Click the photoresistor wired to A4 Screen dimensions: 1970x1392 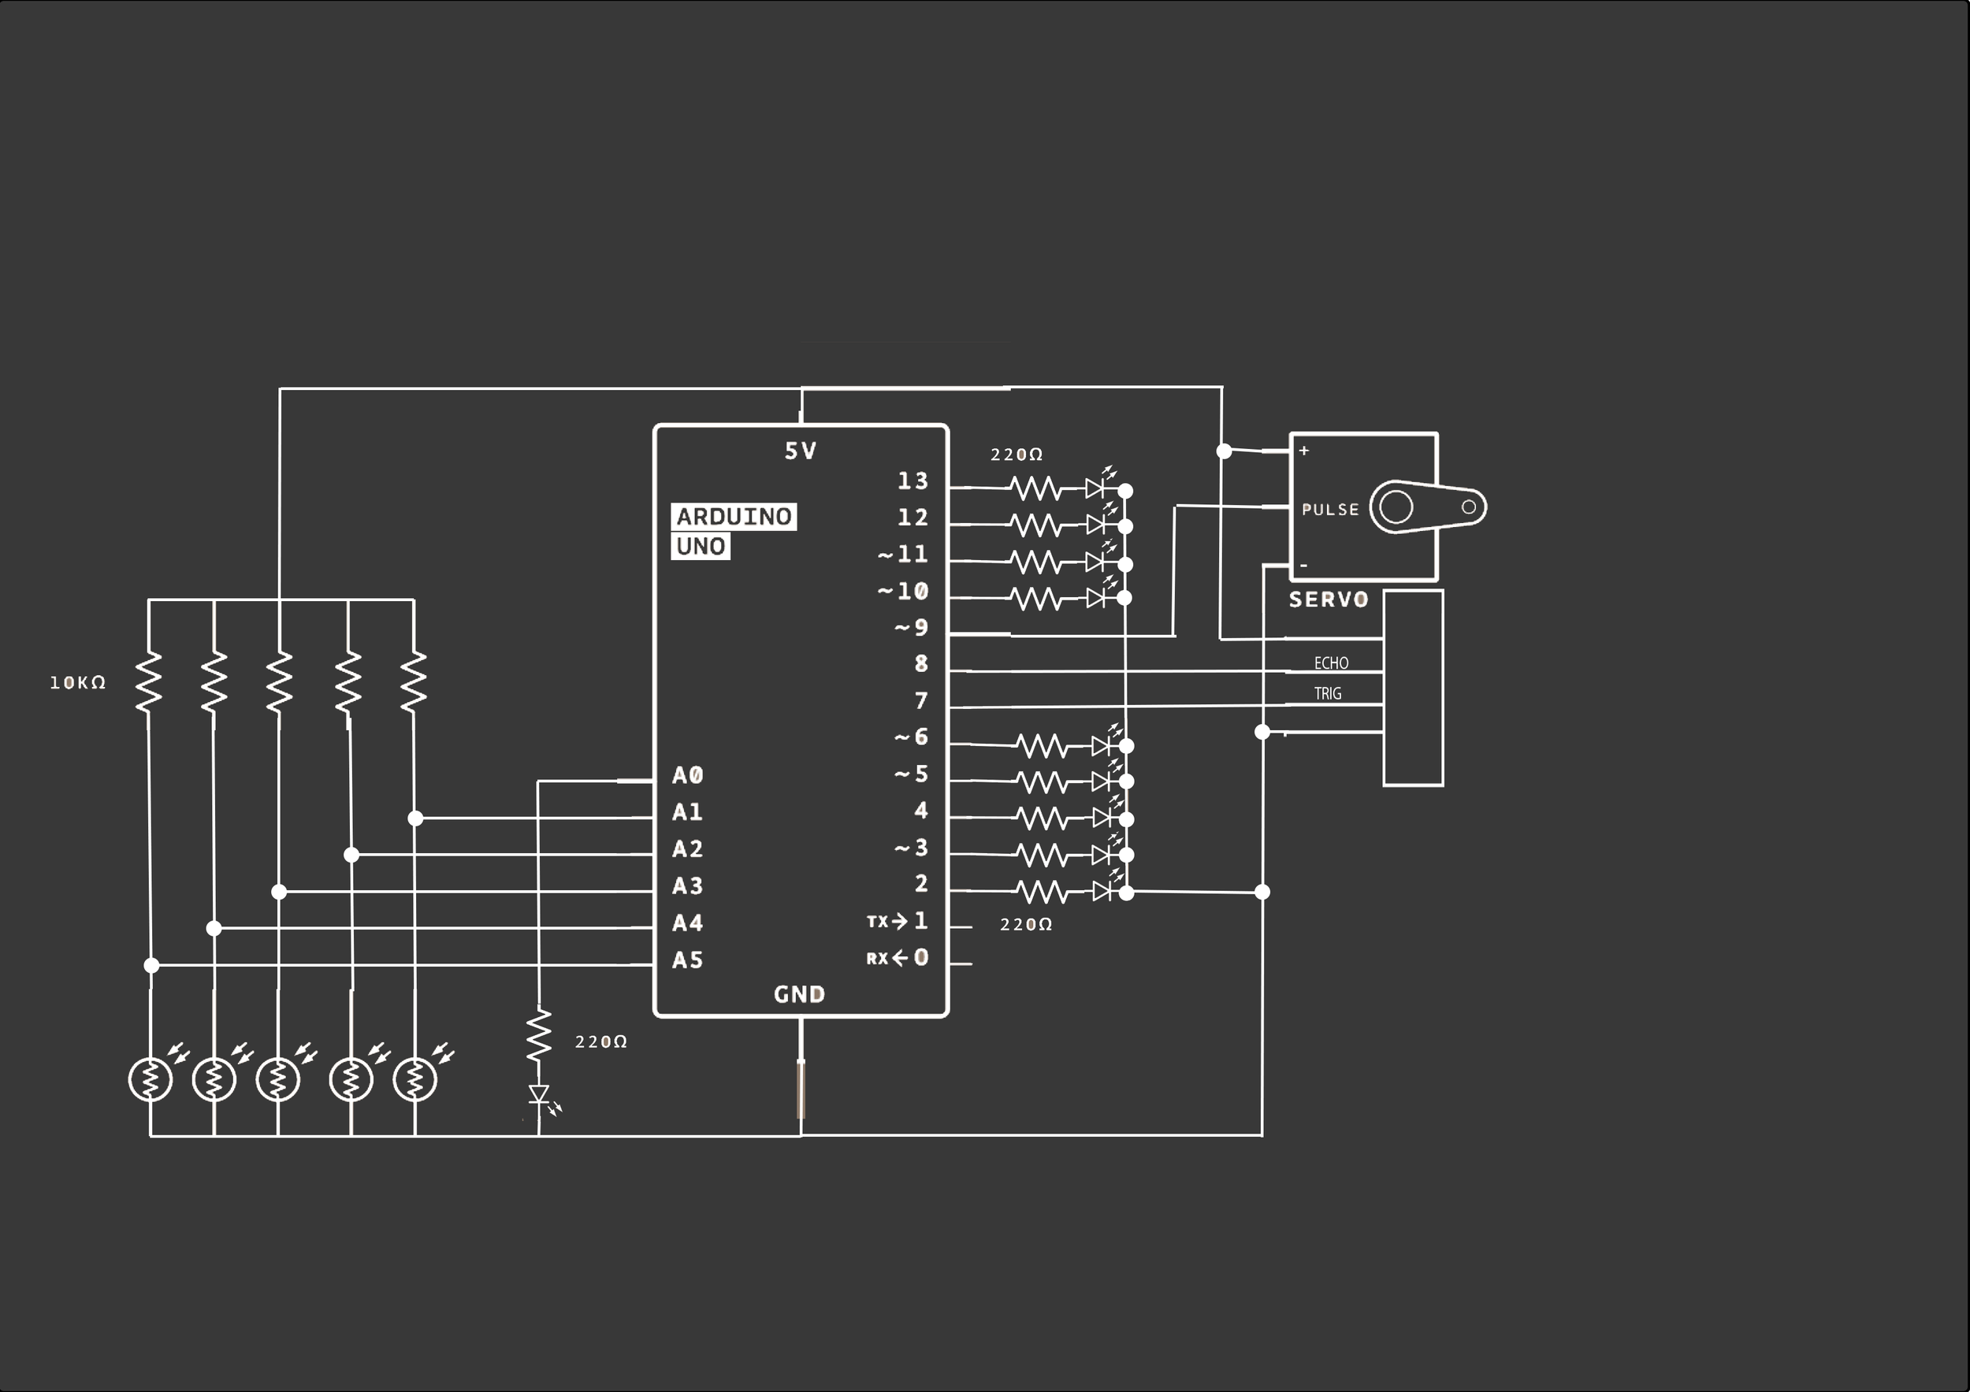[x=214, y=1079]
